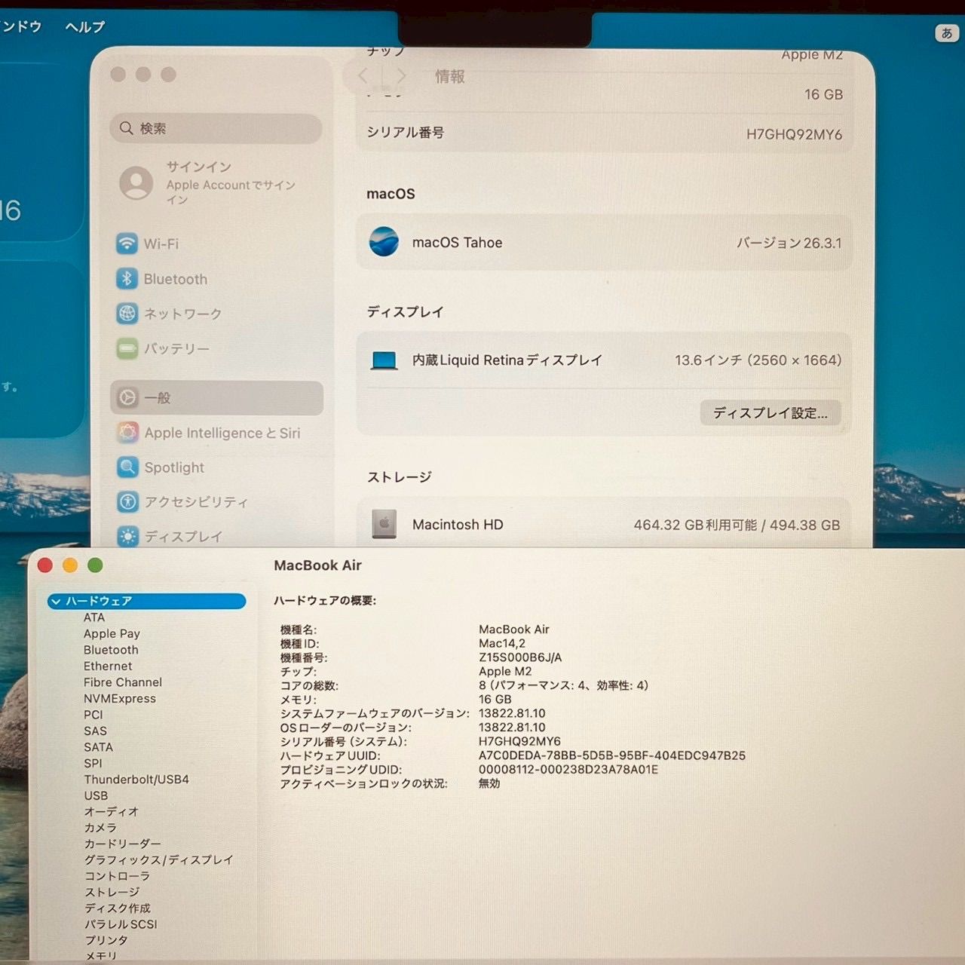Select SATA in hardware list

(98, 747)
